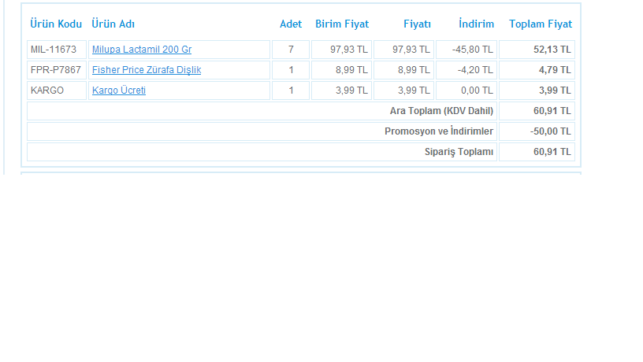643x362 pixels.
Task: Click the Birim Fiyat column header
Action: point(342,24)
